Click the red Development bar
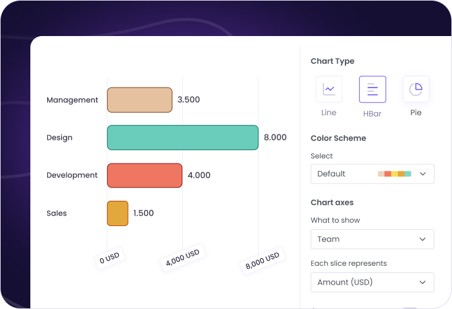The image size is (452, 309). click(145, 175)
